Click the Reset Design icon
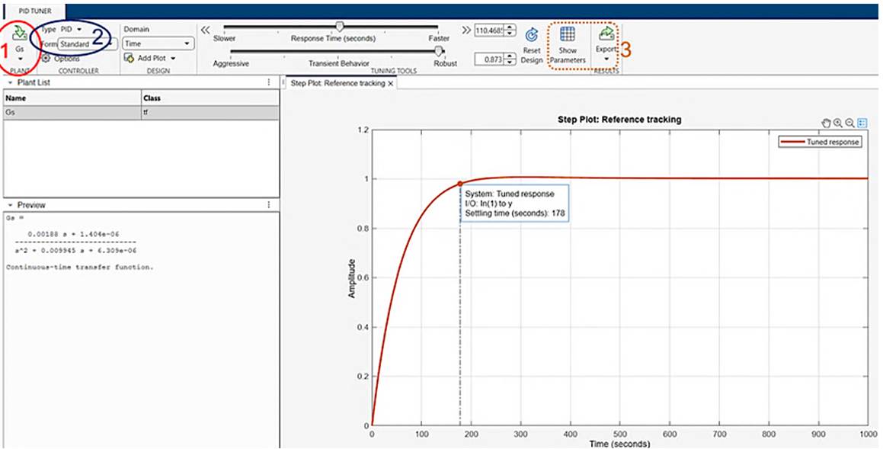 click(x=532, y=35)
